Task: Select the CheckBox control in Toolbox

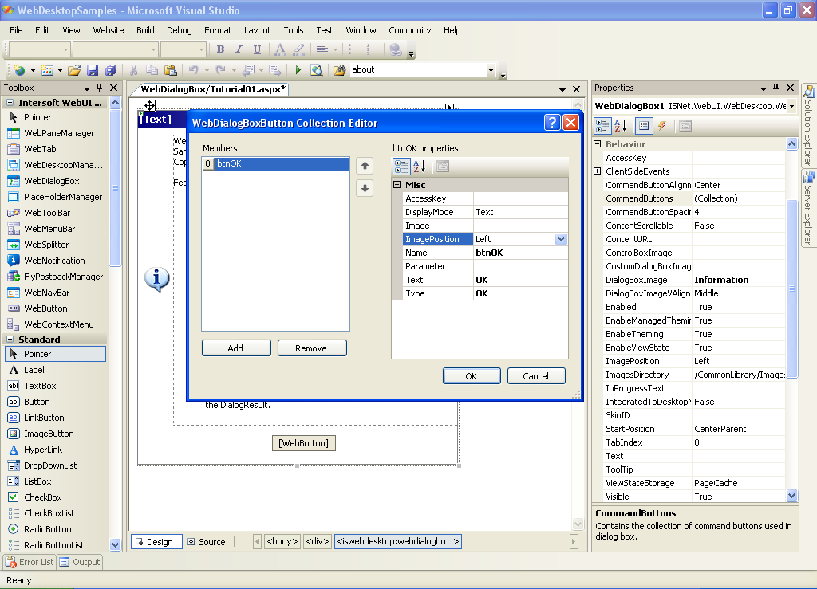Action: pos(42,497)
